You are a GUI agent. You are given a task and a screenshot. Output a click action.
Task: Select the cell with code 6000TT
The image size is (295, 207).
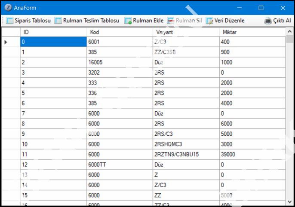tap(120, 164)
